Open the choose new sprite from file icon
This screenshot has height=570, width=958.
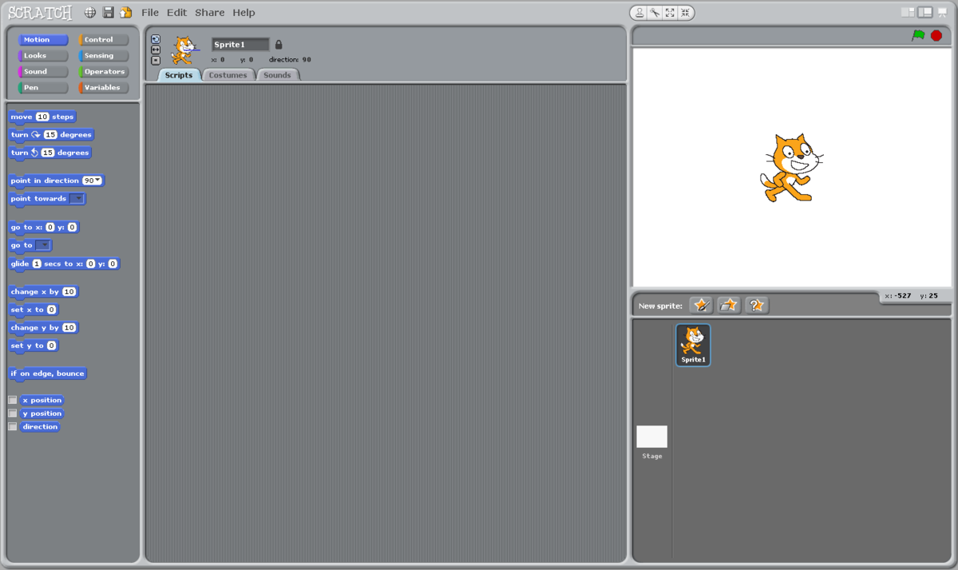(x=728, y=304)
